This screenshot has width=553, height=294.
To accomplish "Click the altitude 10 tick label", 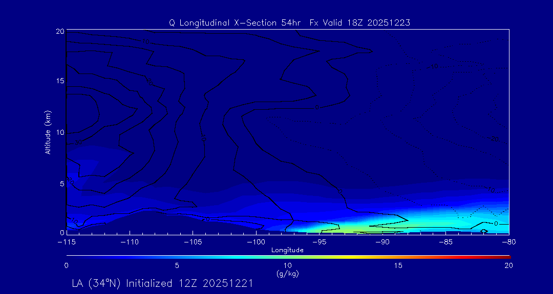I will pos(59,132).
